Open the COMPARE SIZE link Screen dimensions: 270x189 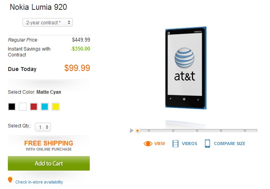[x=229, y=144]
